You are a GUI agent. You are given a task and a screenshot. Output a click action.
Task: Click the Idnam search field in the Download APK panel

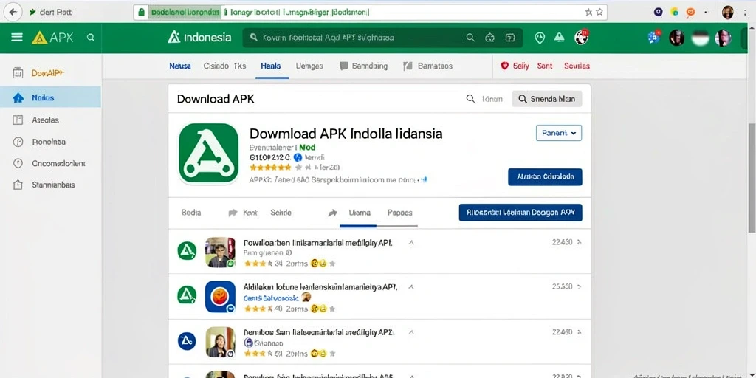pos(485,99)
